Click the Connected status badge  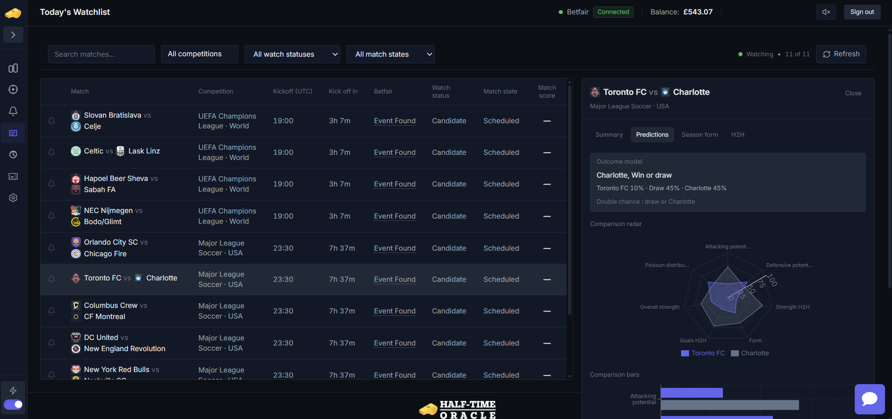coord(613,12)
